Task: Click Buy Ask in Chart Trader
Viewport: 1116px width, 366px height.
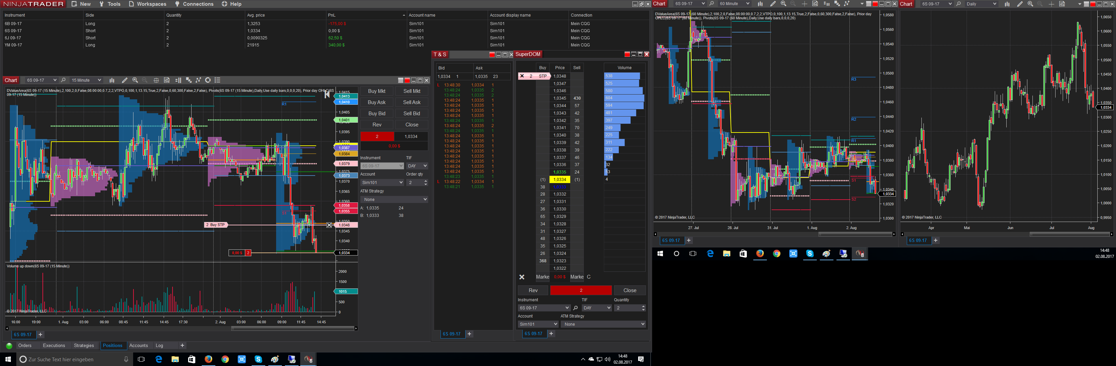Action: 377,102
